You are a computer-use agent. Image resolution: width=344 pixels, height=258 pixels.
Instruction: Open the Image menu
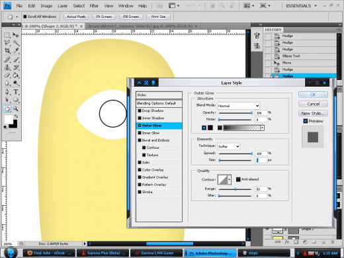coord(46,6)
